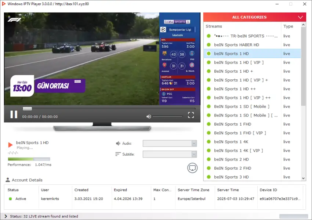Click the video display area

click(x=102, y=59)
